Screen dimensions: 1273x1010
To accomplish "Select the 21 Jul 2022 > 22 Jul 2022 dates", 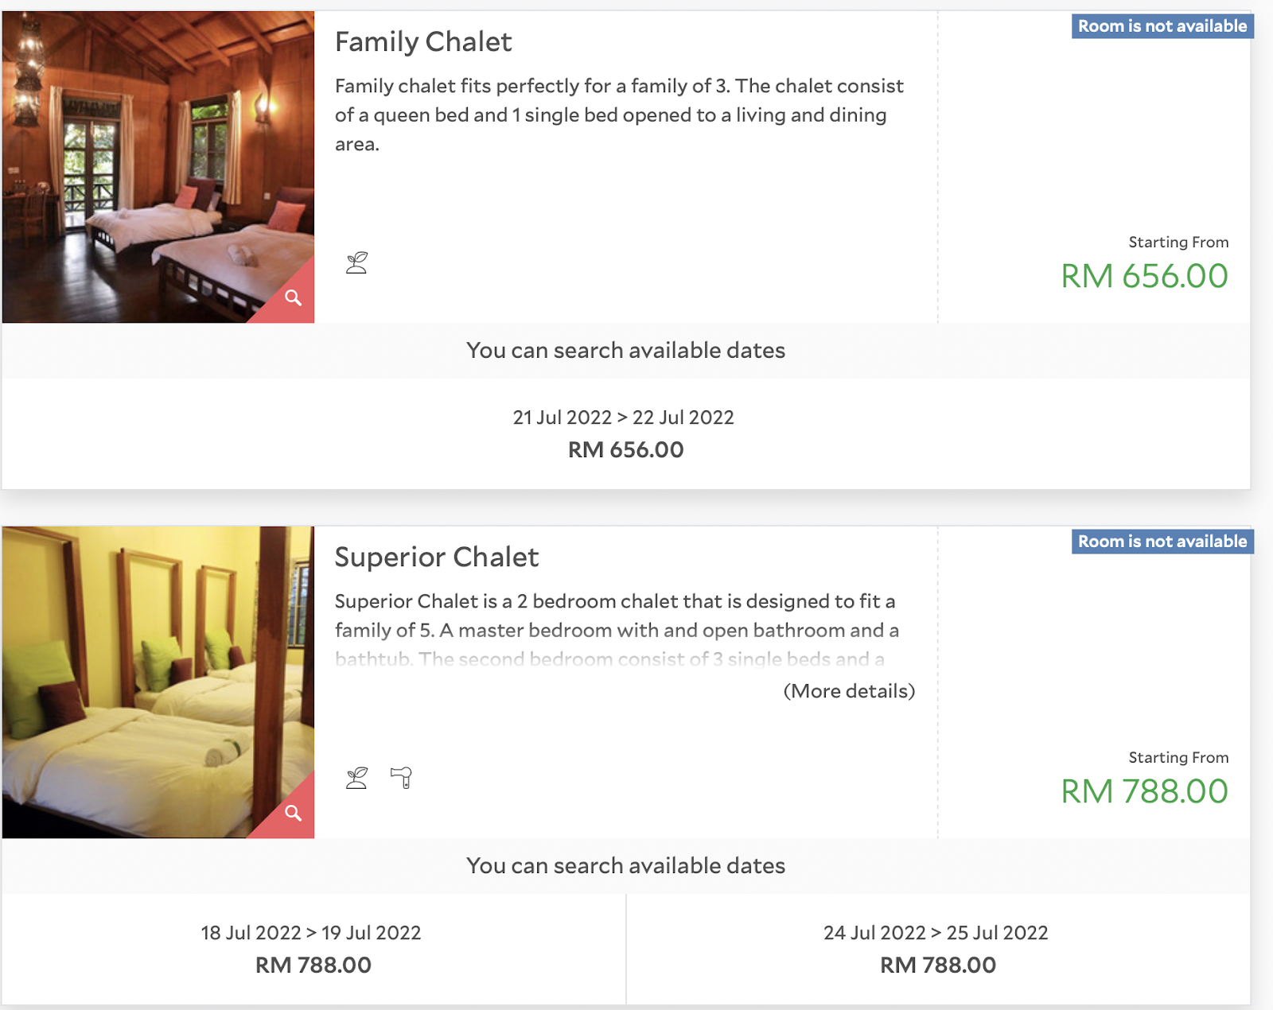I will coord(625,433).
